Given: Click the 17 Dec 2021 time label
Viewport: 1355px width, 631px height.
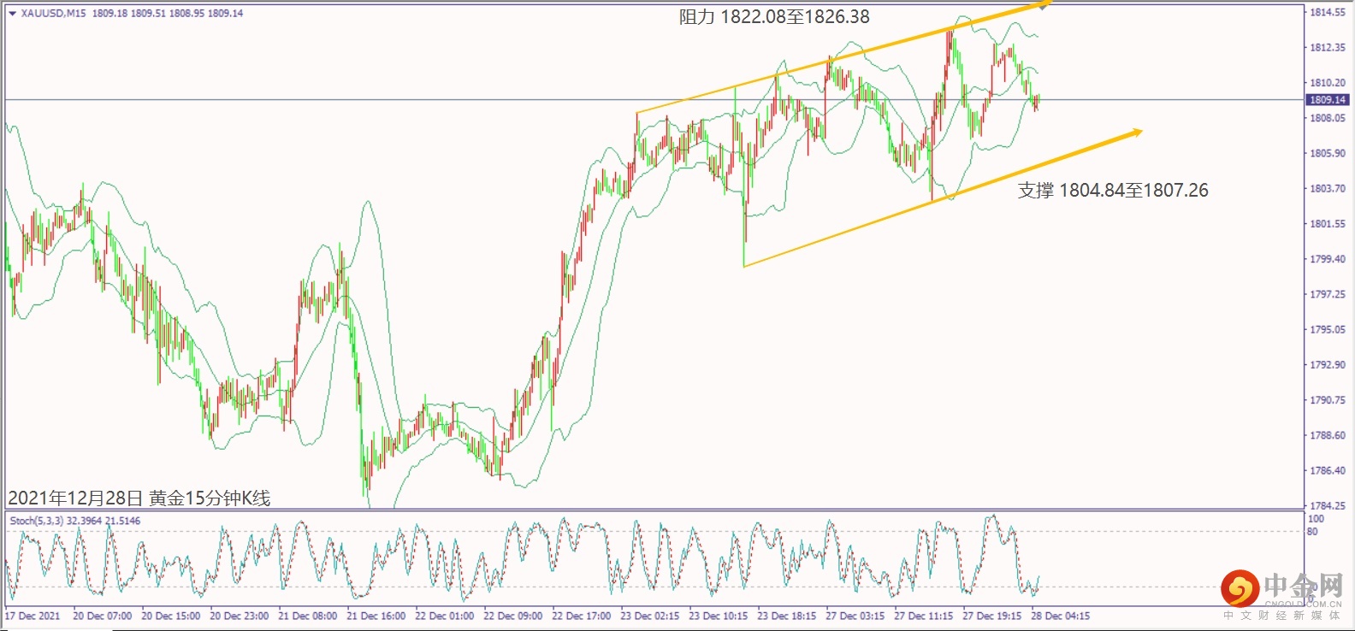Looking at the screenshot, I should pyautogui.click(x=33, y=616).
